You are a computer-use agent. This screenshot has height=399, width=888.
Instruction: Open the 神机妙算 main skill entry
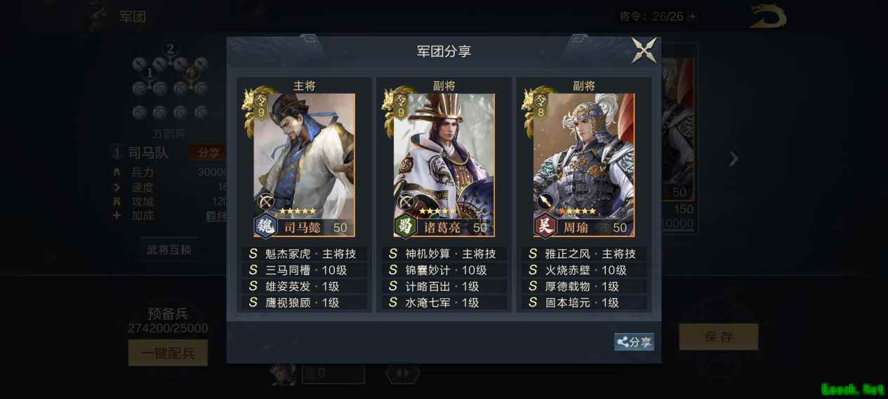pyautogui.click(x=444, y=254)
